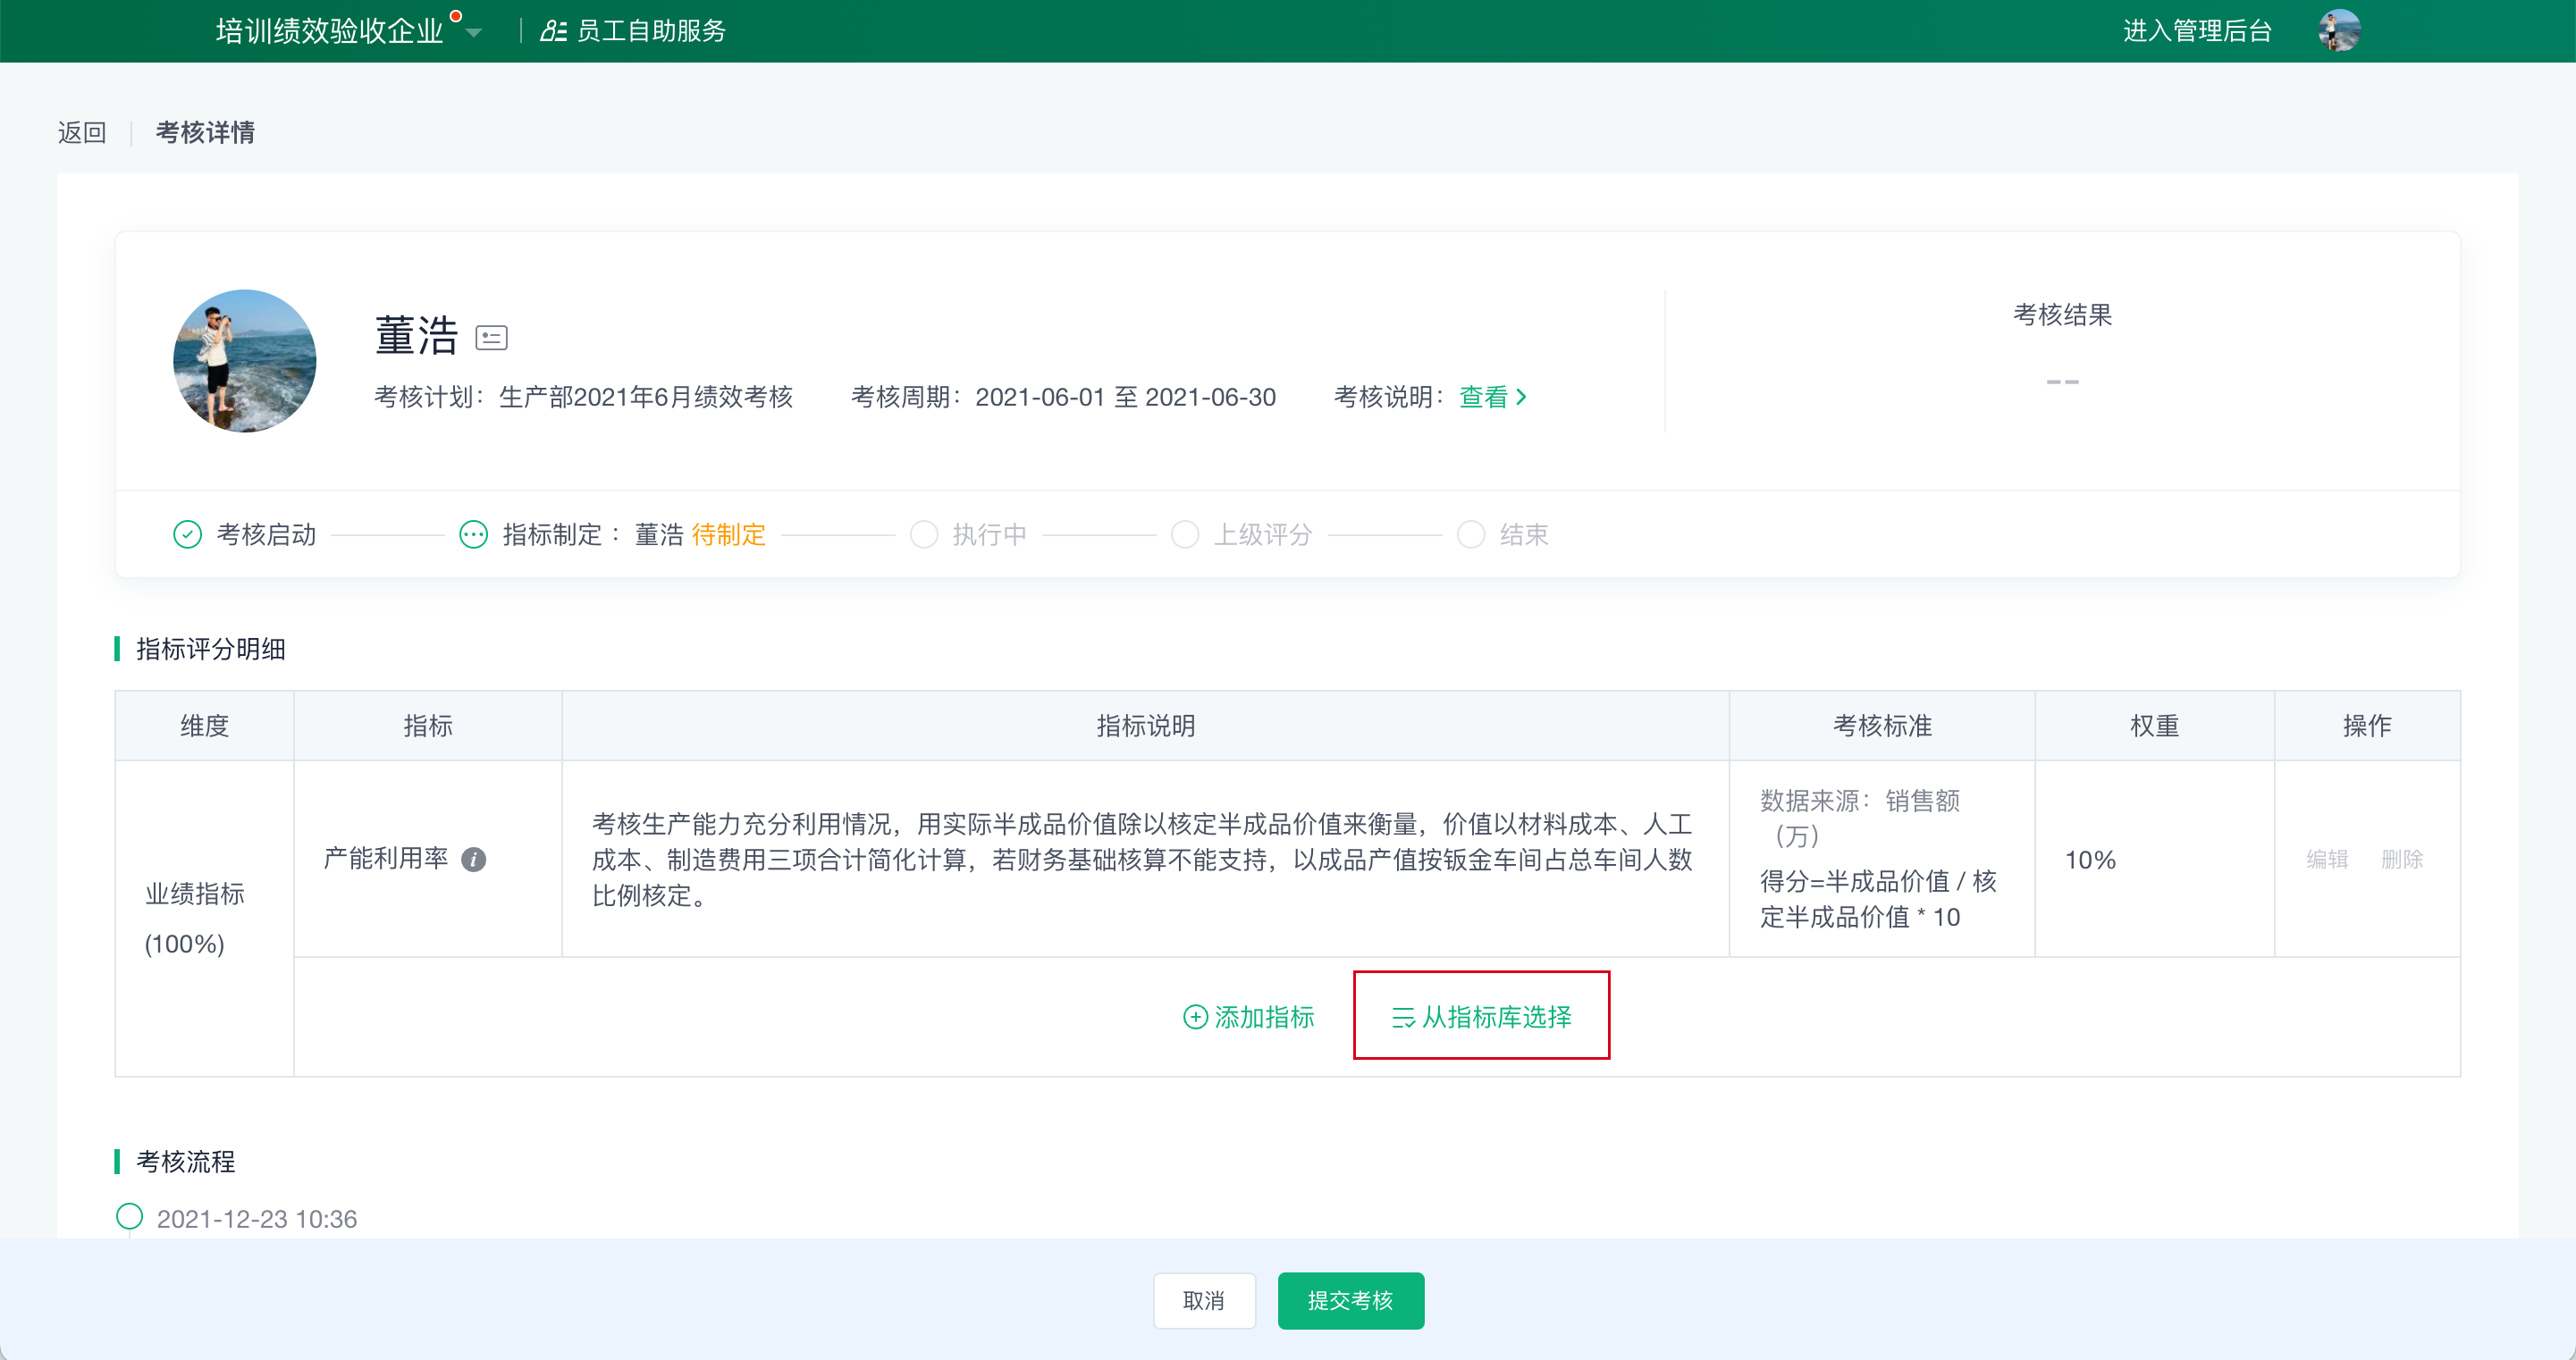The width and height of the screenshot is (2576, 1360).
Task: Select the 执行中 step circle
Action: (x=924, y=535)
